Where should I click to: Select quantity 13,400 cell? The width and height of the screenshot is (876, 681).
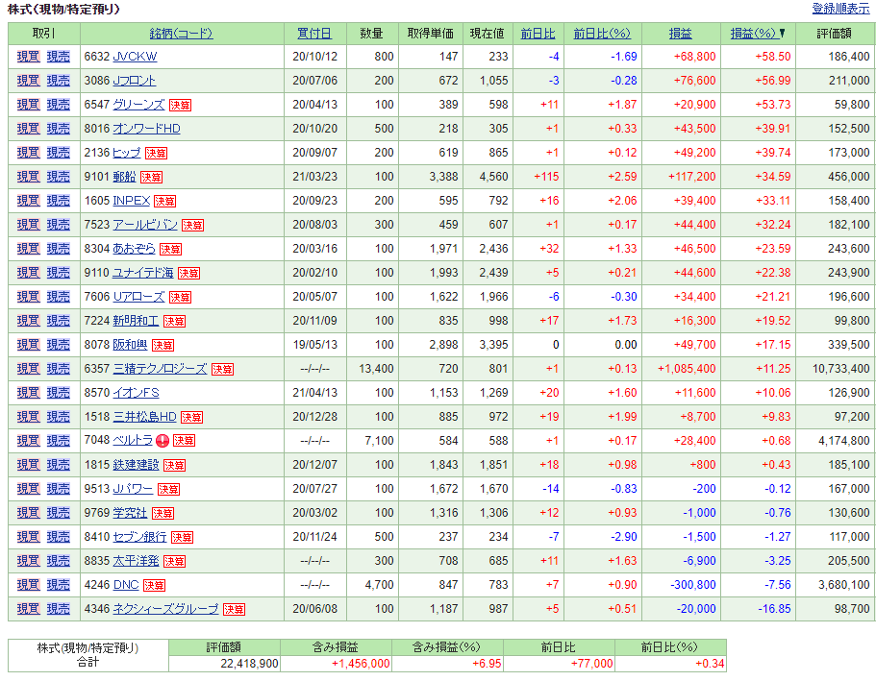click(x=376, y=369)
